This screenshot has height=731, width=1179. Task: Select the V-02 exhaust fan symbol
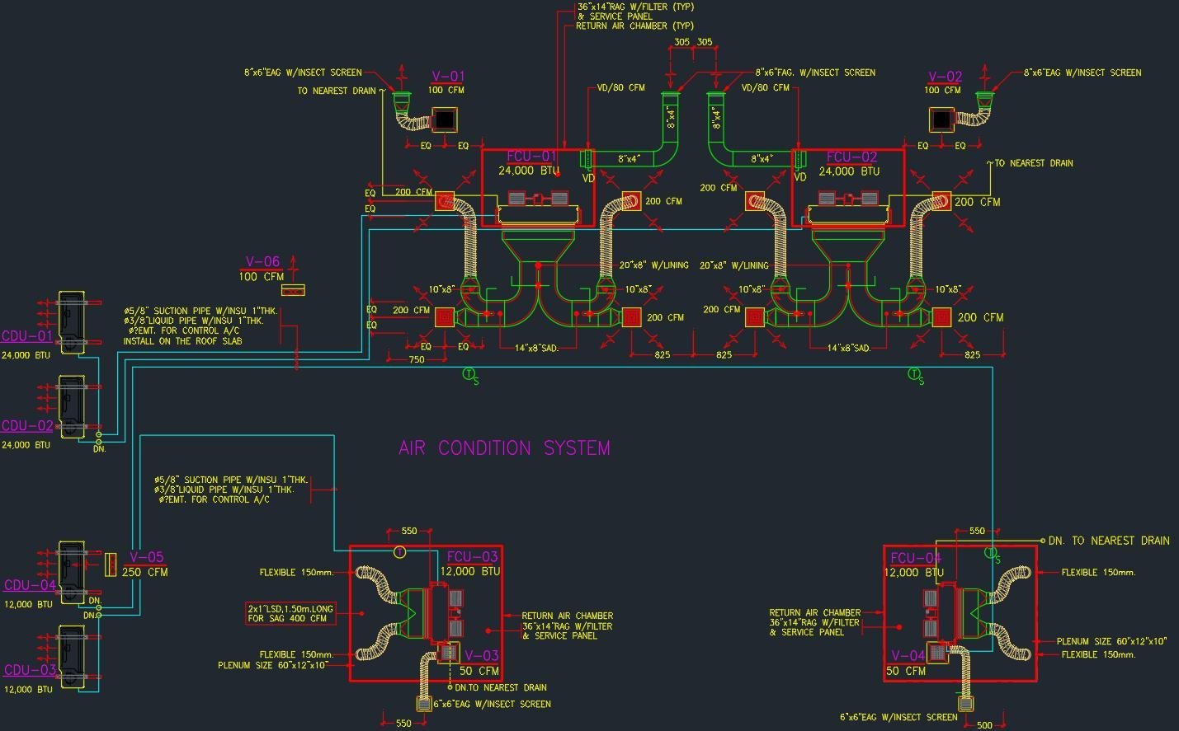[941, 120]
